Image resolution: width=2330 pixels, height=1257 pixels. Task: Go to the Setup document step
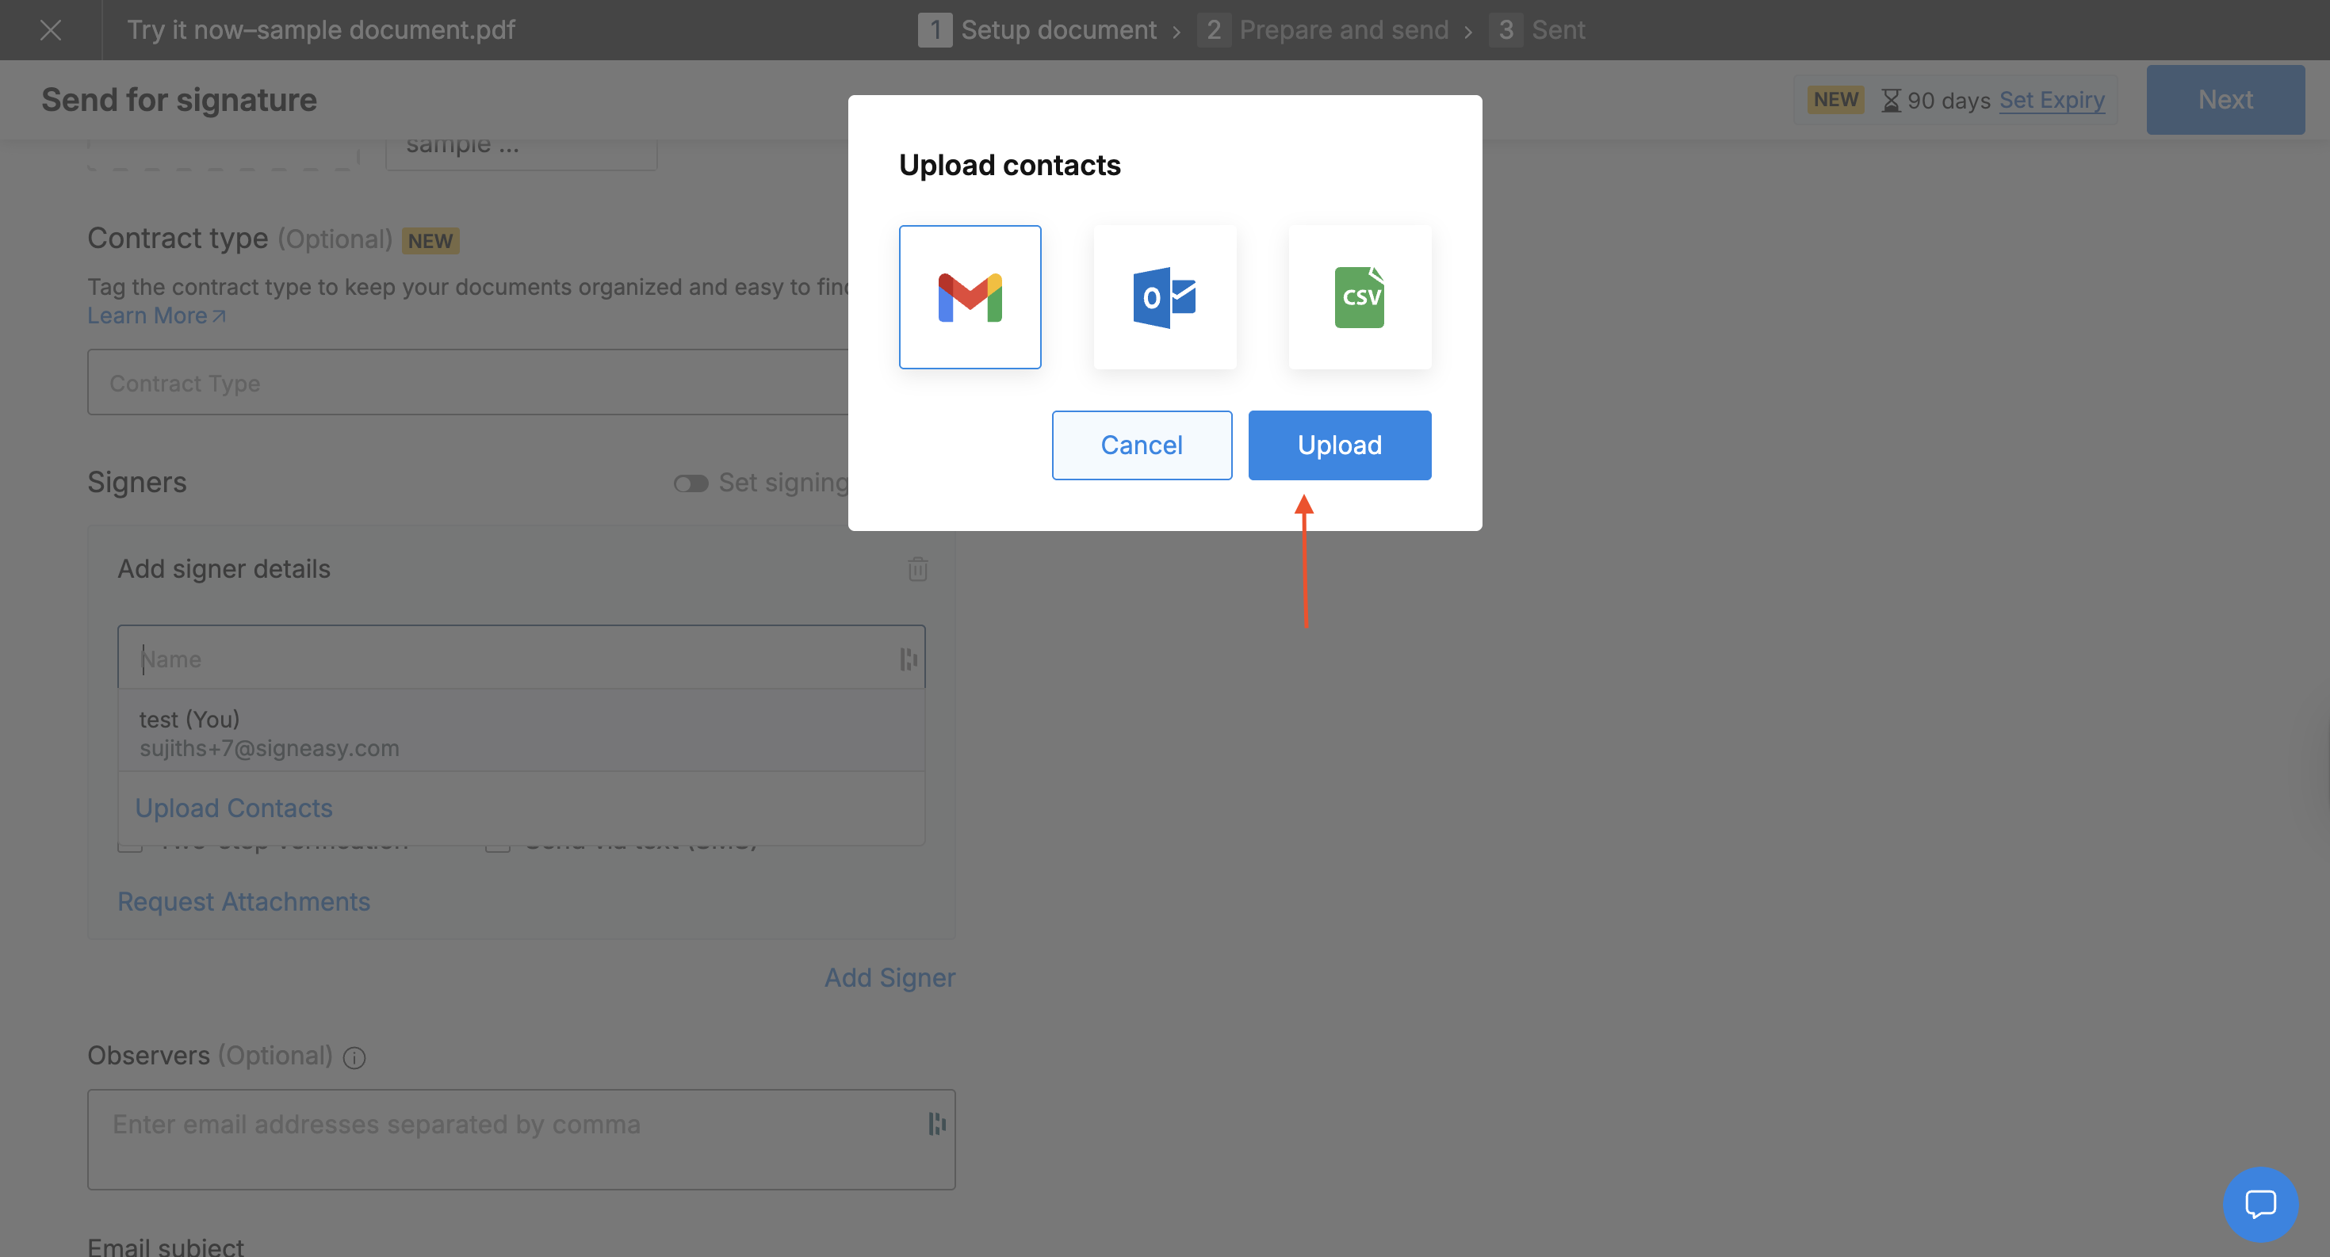tap(1038, 30)
